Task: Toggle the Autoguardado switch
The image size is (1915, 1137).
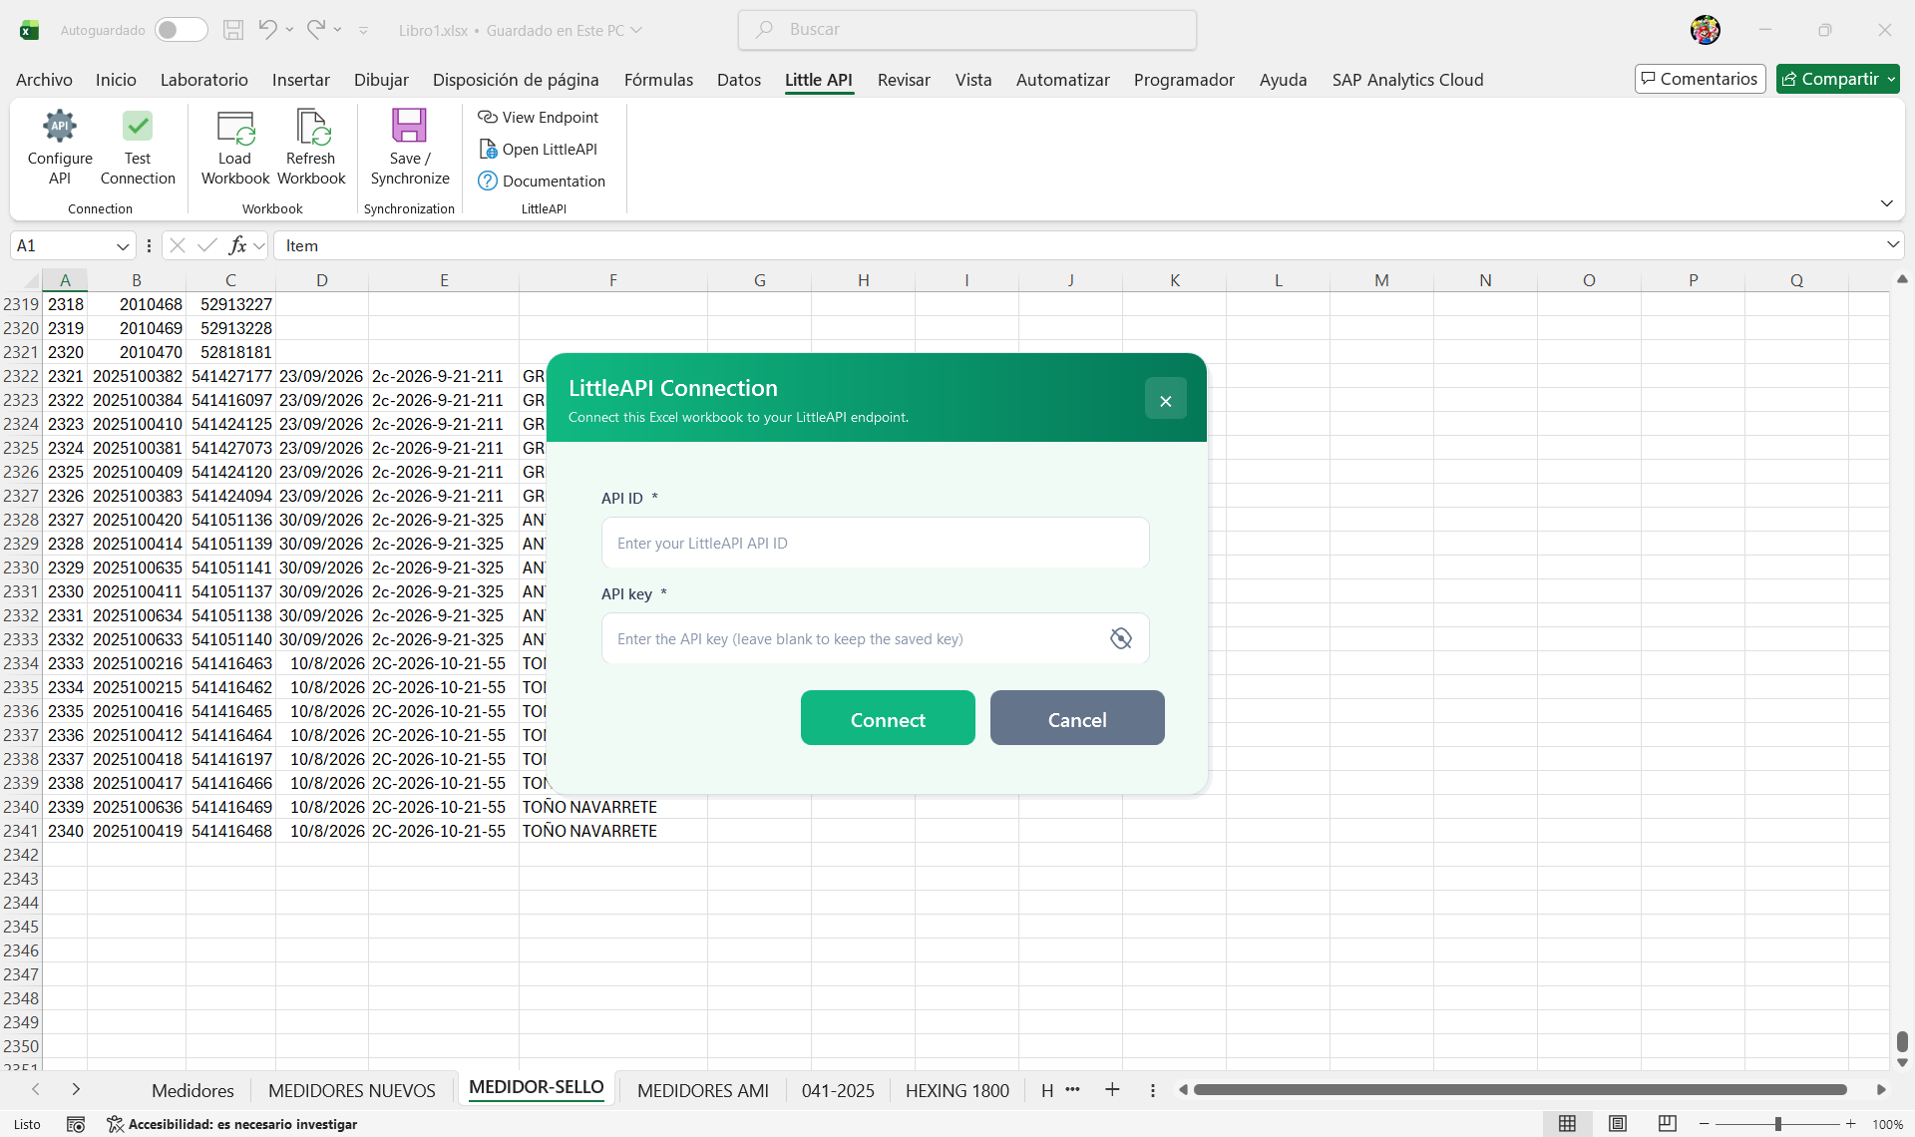Action: tap(181, 30)
